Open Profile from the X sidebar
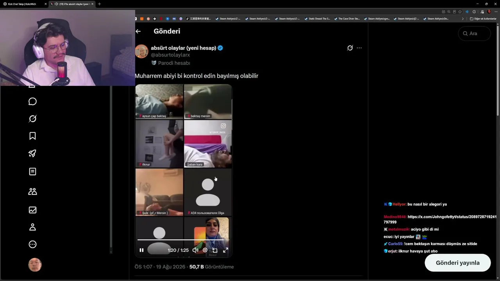The height and width of the screenshot is (281, 500). tap(32, 227)
